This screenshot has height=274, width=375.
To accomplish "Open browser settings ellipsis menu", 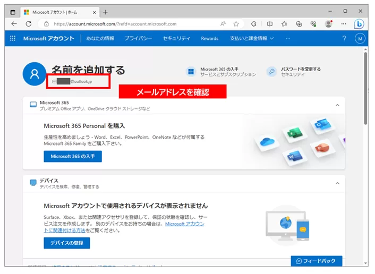I will coord(343,24).
